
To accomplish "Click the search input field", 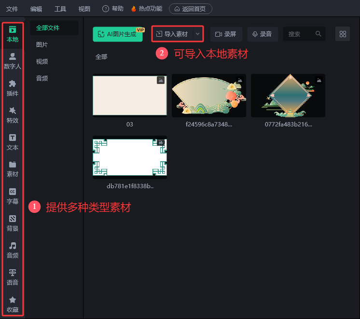I will (300, 34).
